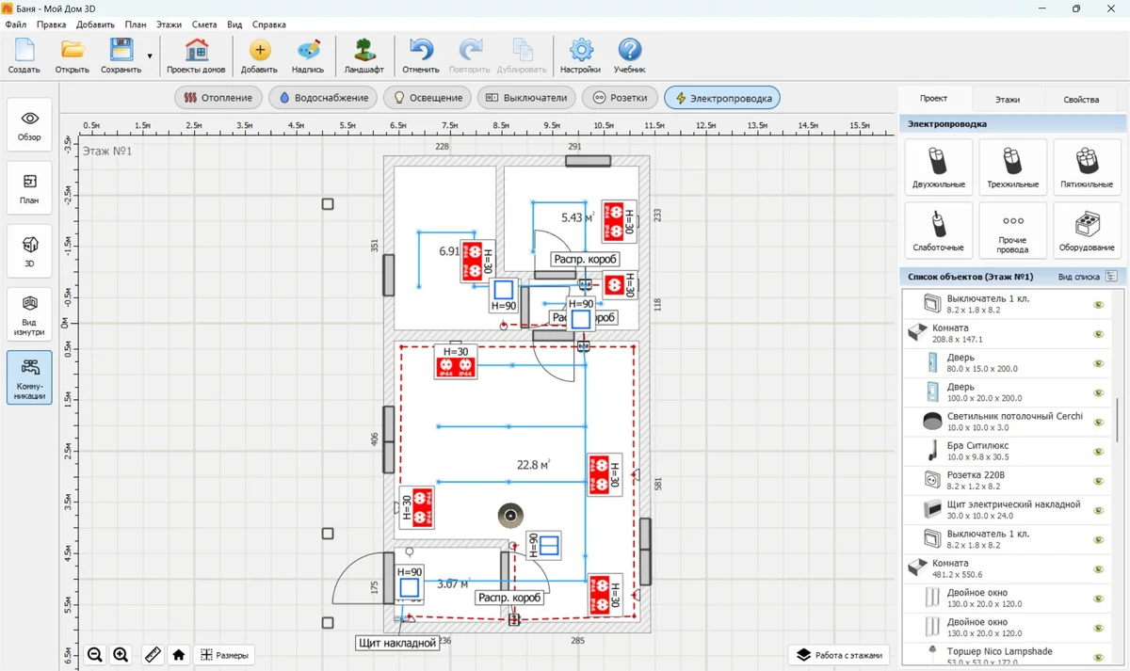The image size is (1130, 671).
Task: Click the Размеры button
Action: 223,655
